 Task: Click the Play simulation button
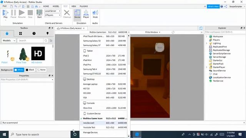5,14
